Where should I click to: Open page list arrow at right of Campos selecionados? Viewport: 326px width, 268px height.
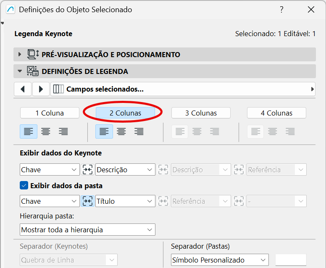point(312,89)
